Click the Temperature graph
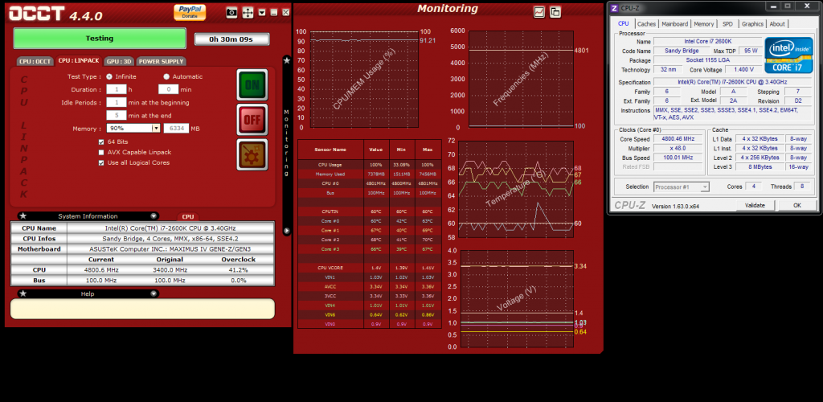 [516, 189]
